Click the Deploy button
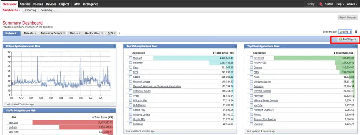The width and height of the screenshot is (360, 135). [x=310, y=4]
